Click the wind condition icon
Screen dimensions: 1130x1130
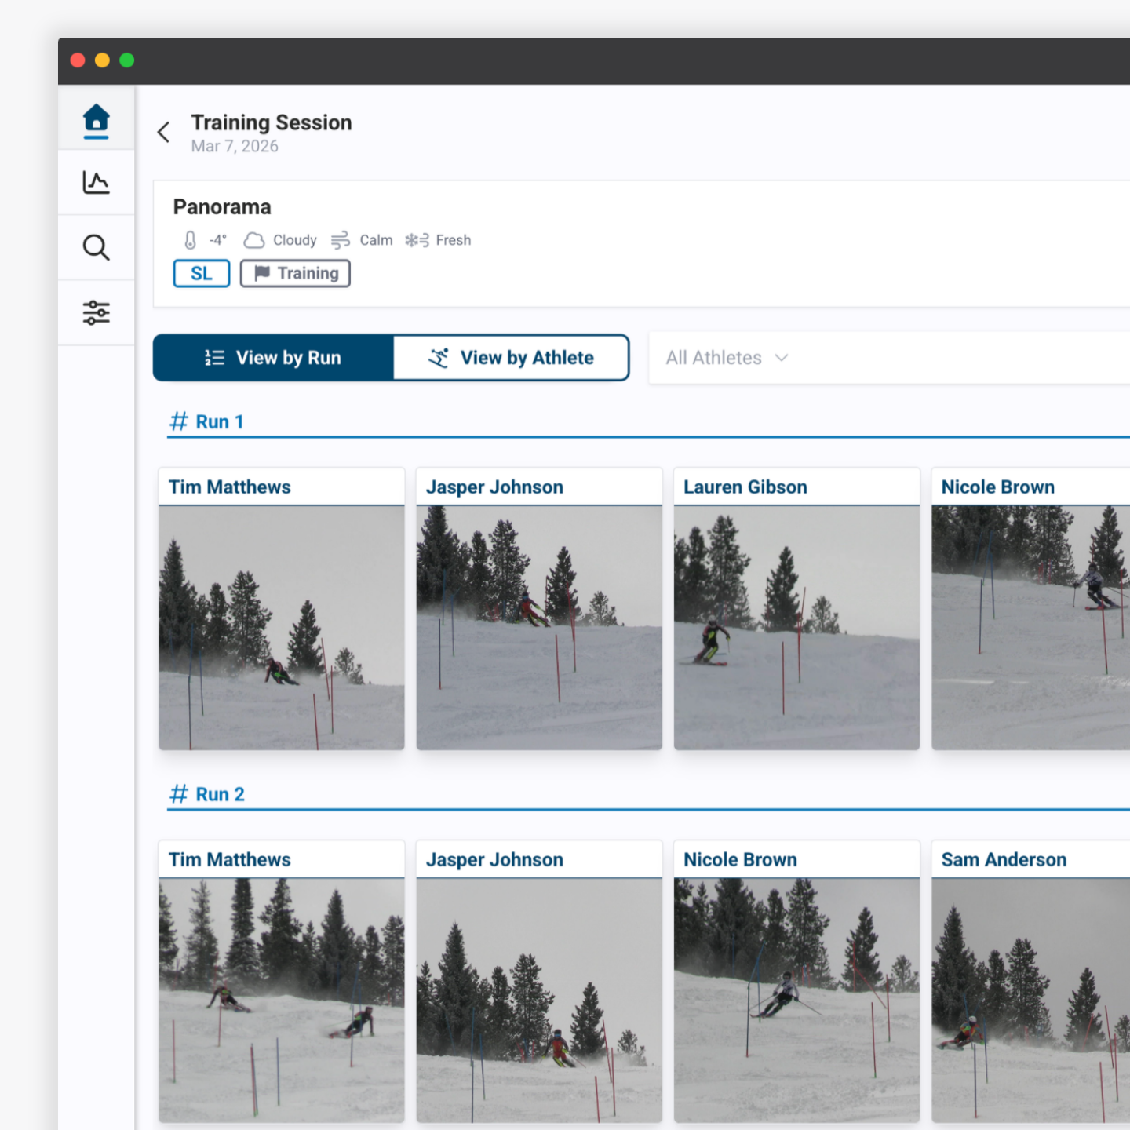[340, 240]
